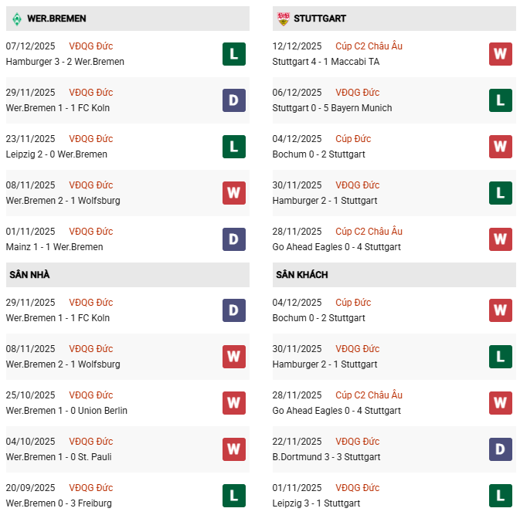Open Cúp C2 Châu Âu link on 12/12/2025
This screenshot has height=515, width=520.
click(x=369, y=46)
